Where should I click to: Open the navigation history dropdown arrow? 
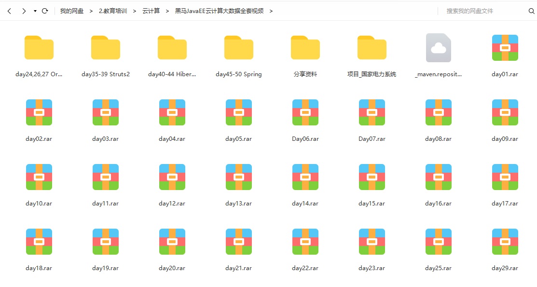coord(35,11)
